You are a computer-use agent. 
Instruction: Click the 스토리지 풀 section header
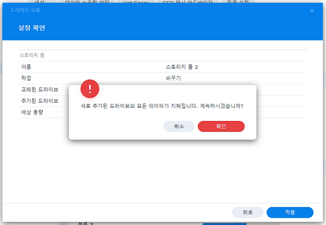click(x=32, y=55)
